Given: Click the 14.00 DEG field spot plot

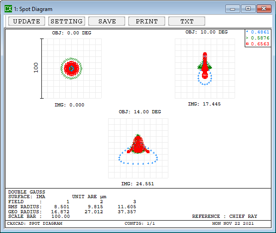Looking at the screenshot, I should point(138,148).
